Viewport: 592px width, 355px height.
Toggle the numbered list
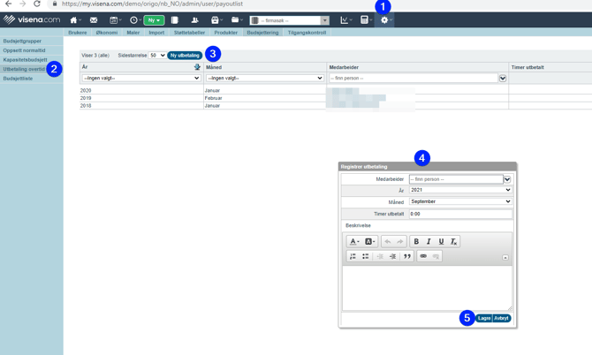[x=353, y=256]
